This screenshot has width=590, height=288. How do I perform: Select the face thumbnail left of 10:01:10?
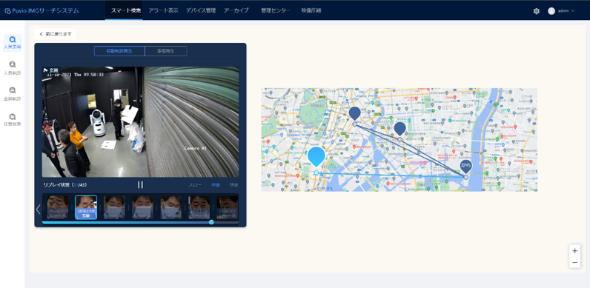pyautogui.click(x=58, y=207)
